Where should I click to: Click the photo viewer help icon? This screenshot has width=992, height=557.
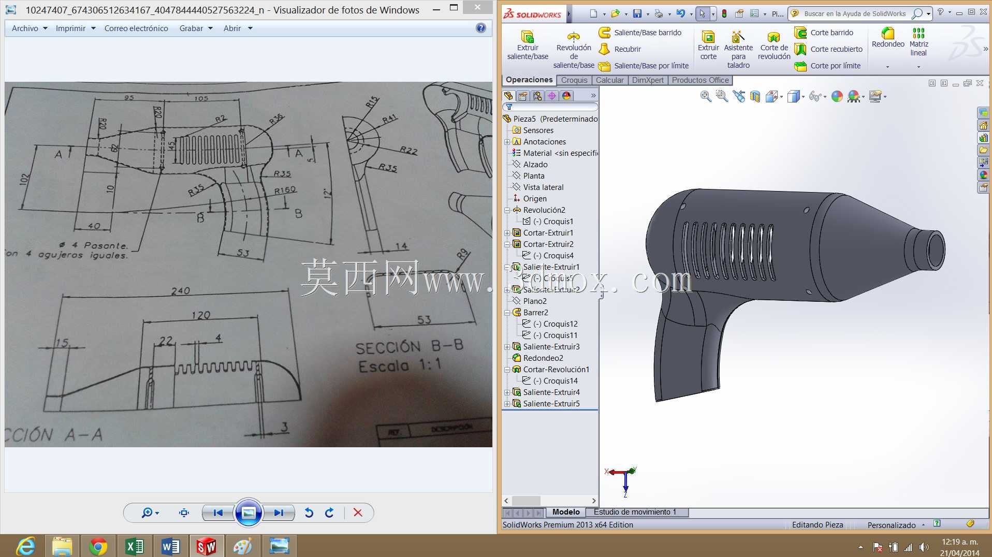(x=481, y=28)
